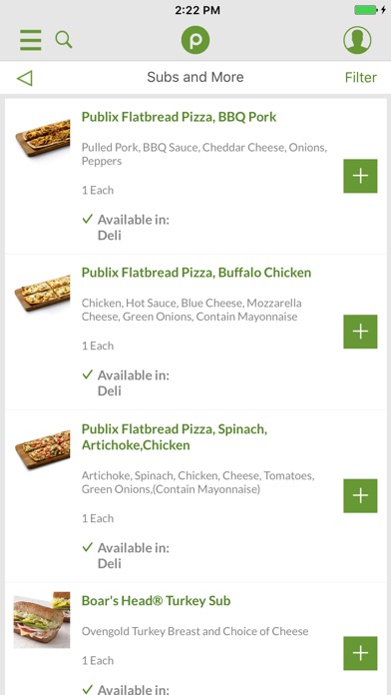
Task: Add Buffalo Chicken flatbread with plus button
Action: tap(360, 332)
